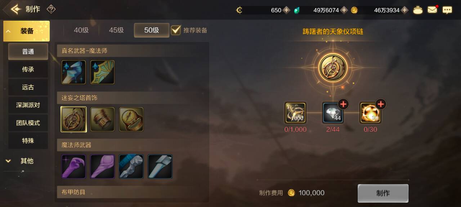Image resolution: width=461 pixels, height=207 pixels.
Task: Select the gold ring accessory icon
Action: [131, 119]
